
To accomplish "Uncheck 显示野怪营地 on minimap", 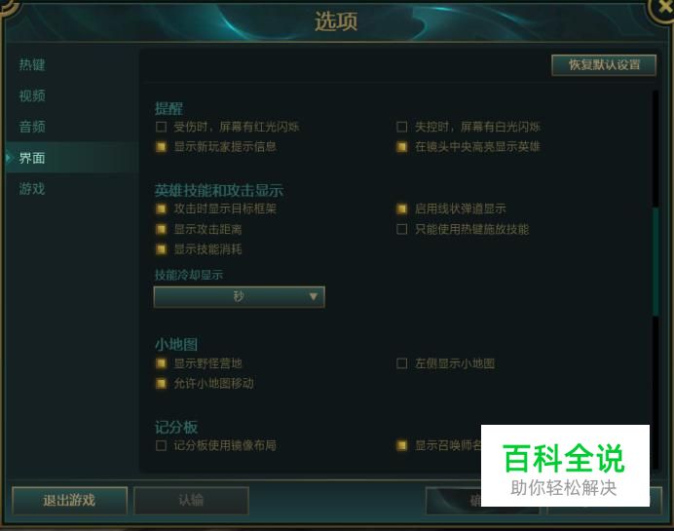I will (161, 363).
